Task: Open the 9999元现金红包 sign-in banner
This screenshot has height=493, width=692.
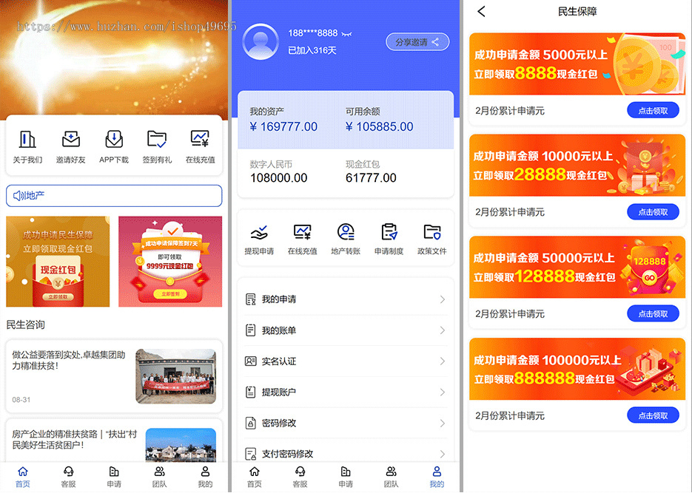Action: point(170,261)
